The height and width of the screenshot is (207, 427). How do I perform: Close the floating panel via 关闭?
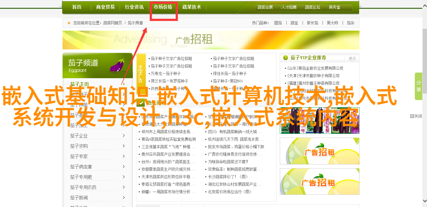point(416,116)
